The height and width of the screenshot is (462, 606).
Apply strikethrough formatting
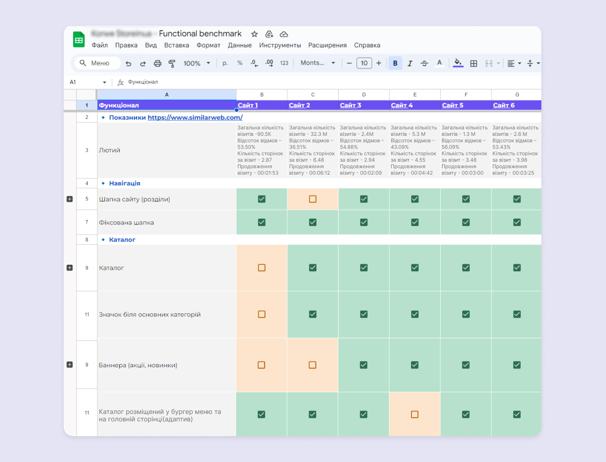point(424,63)
